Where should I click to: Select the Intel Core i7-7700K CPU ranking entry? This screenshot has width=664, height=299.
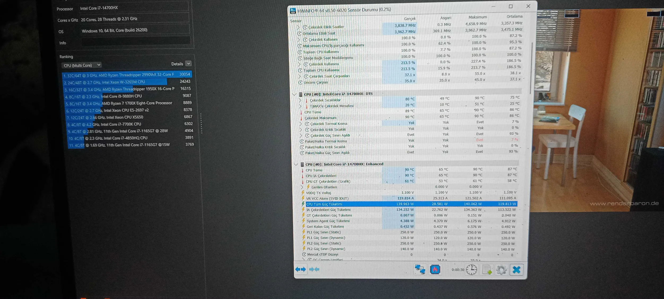pyautogui.click(x=130, y=124)
